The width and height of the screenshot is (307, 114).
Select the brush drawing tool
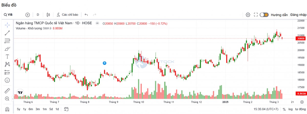click(7, 49)
